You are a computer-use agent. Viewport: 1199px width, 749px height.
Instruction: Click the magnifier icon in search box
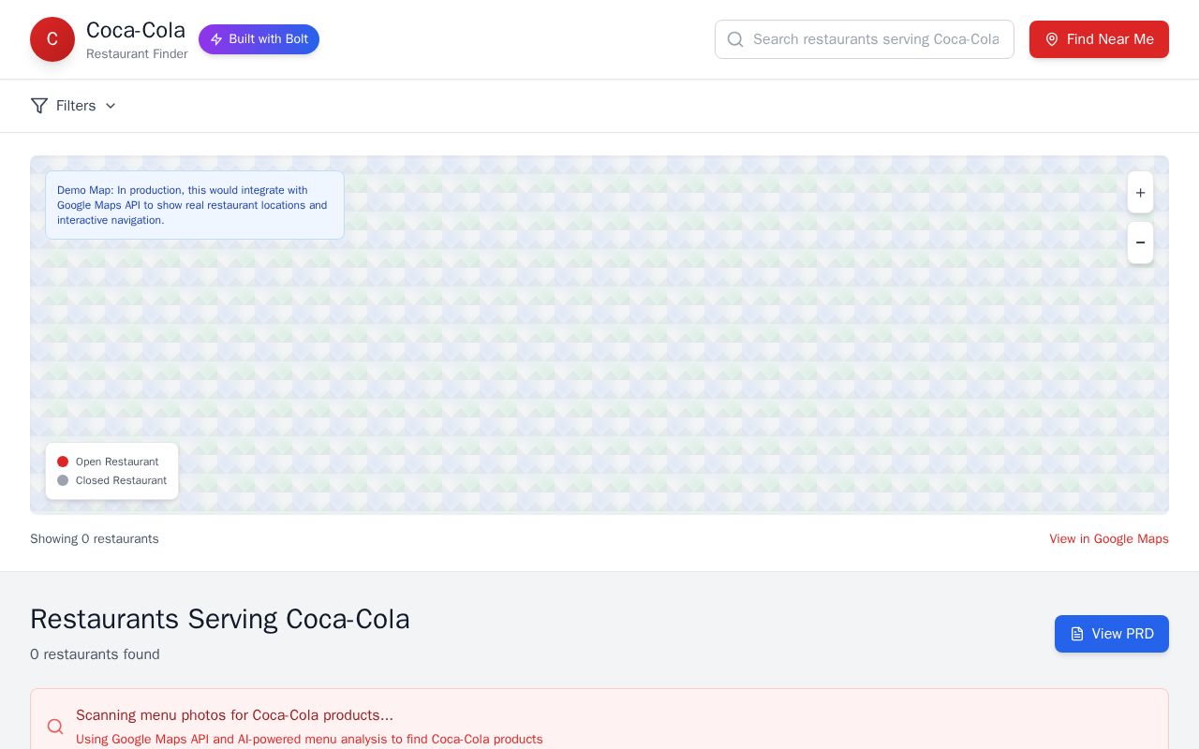point(735,39)
